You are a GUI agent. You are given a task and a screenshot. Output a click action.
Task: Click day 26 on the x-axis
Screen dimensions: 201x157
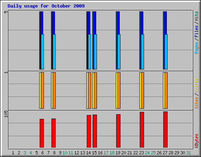[159, 153]
